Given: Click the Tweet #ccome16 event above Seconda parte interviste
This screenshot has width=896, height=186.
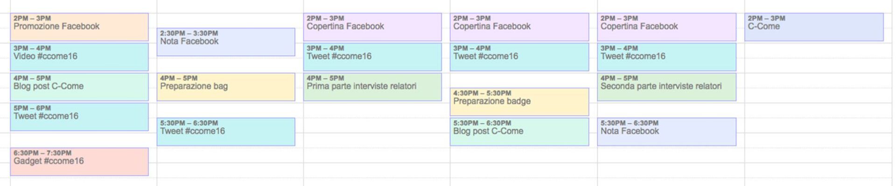Looking at the screenshot, I should [666, 57].
